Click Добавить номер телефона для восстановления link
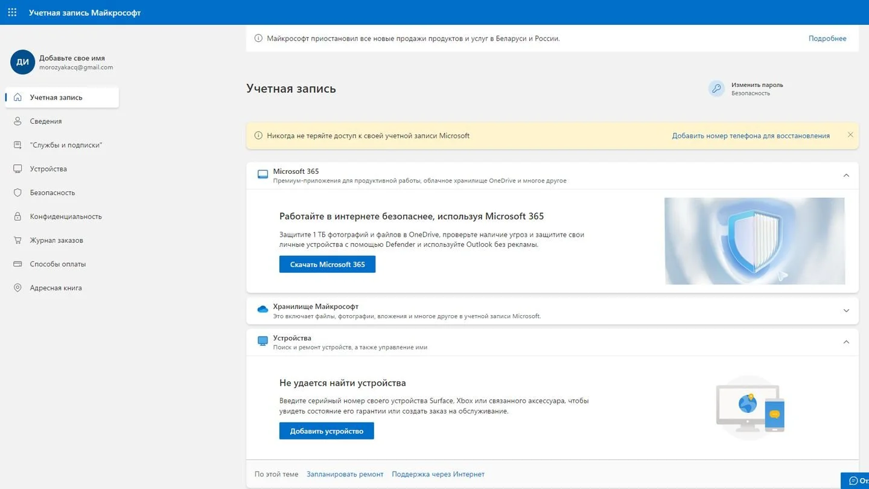This screenshot has width=869, height=489. pos(751,136)
